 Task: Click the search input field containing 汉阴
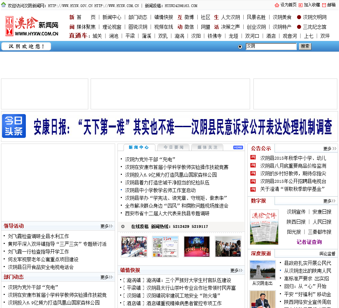271,46
